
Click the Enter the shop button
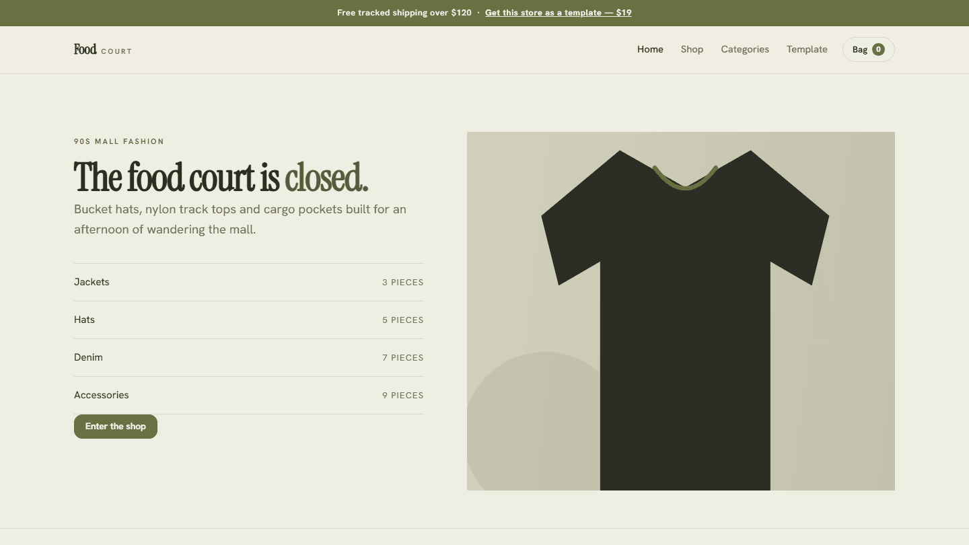click(x=116, y=427)
